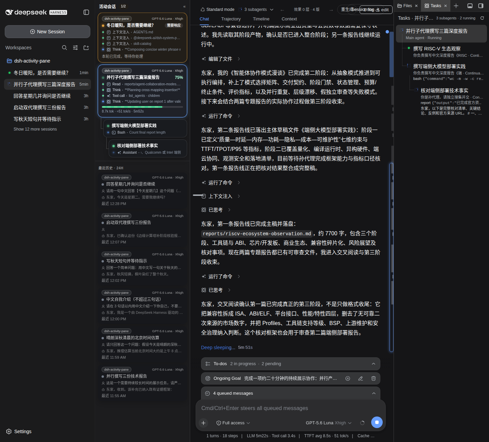Stop the running generation
Viewport: 489px width, 442px height.
(377, 422)
